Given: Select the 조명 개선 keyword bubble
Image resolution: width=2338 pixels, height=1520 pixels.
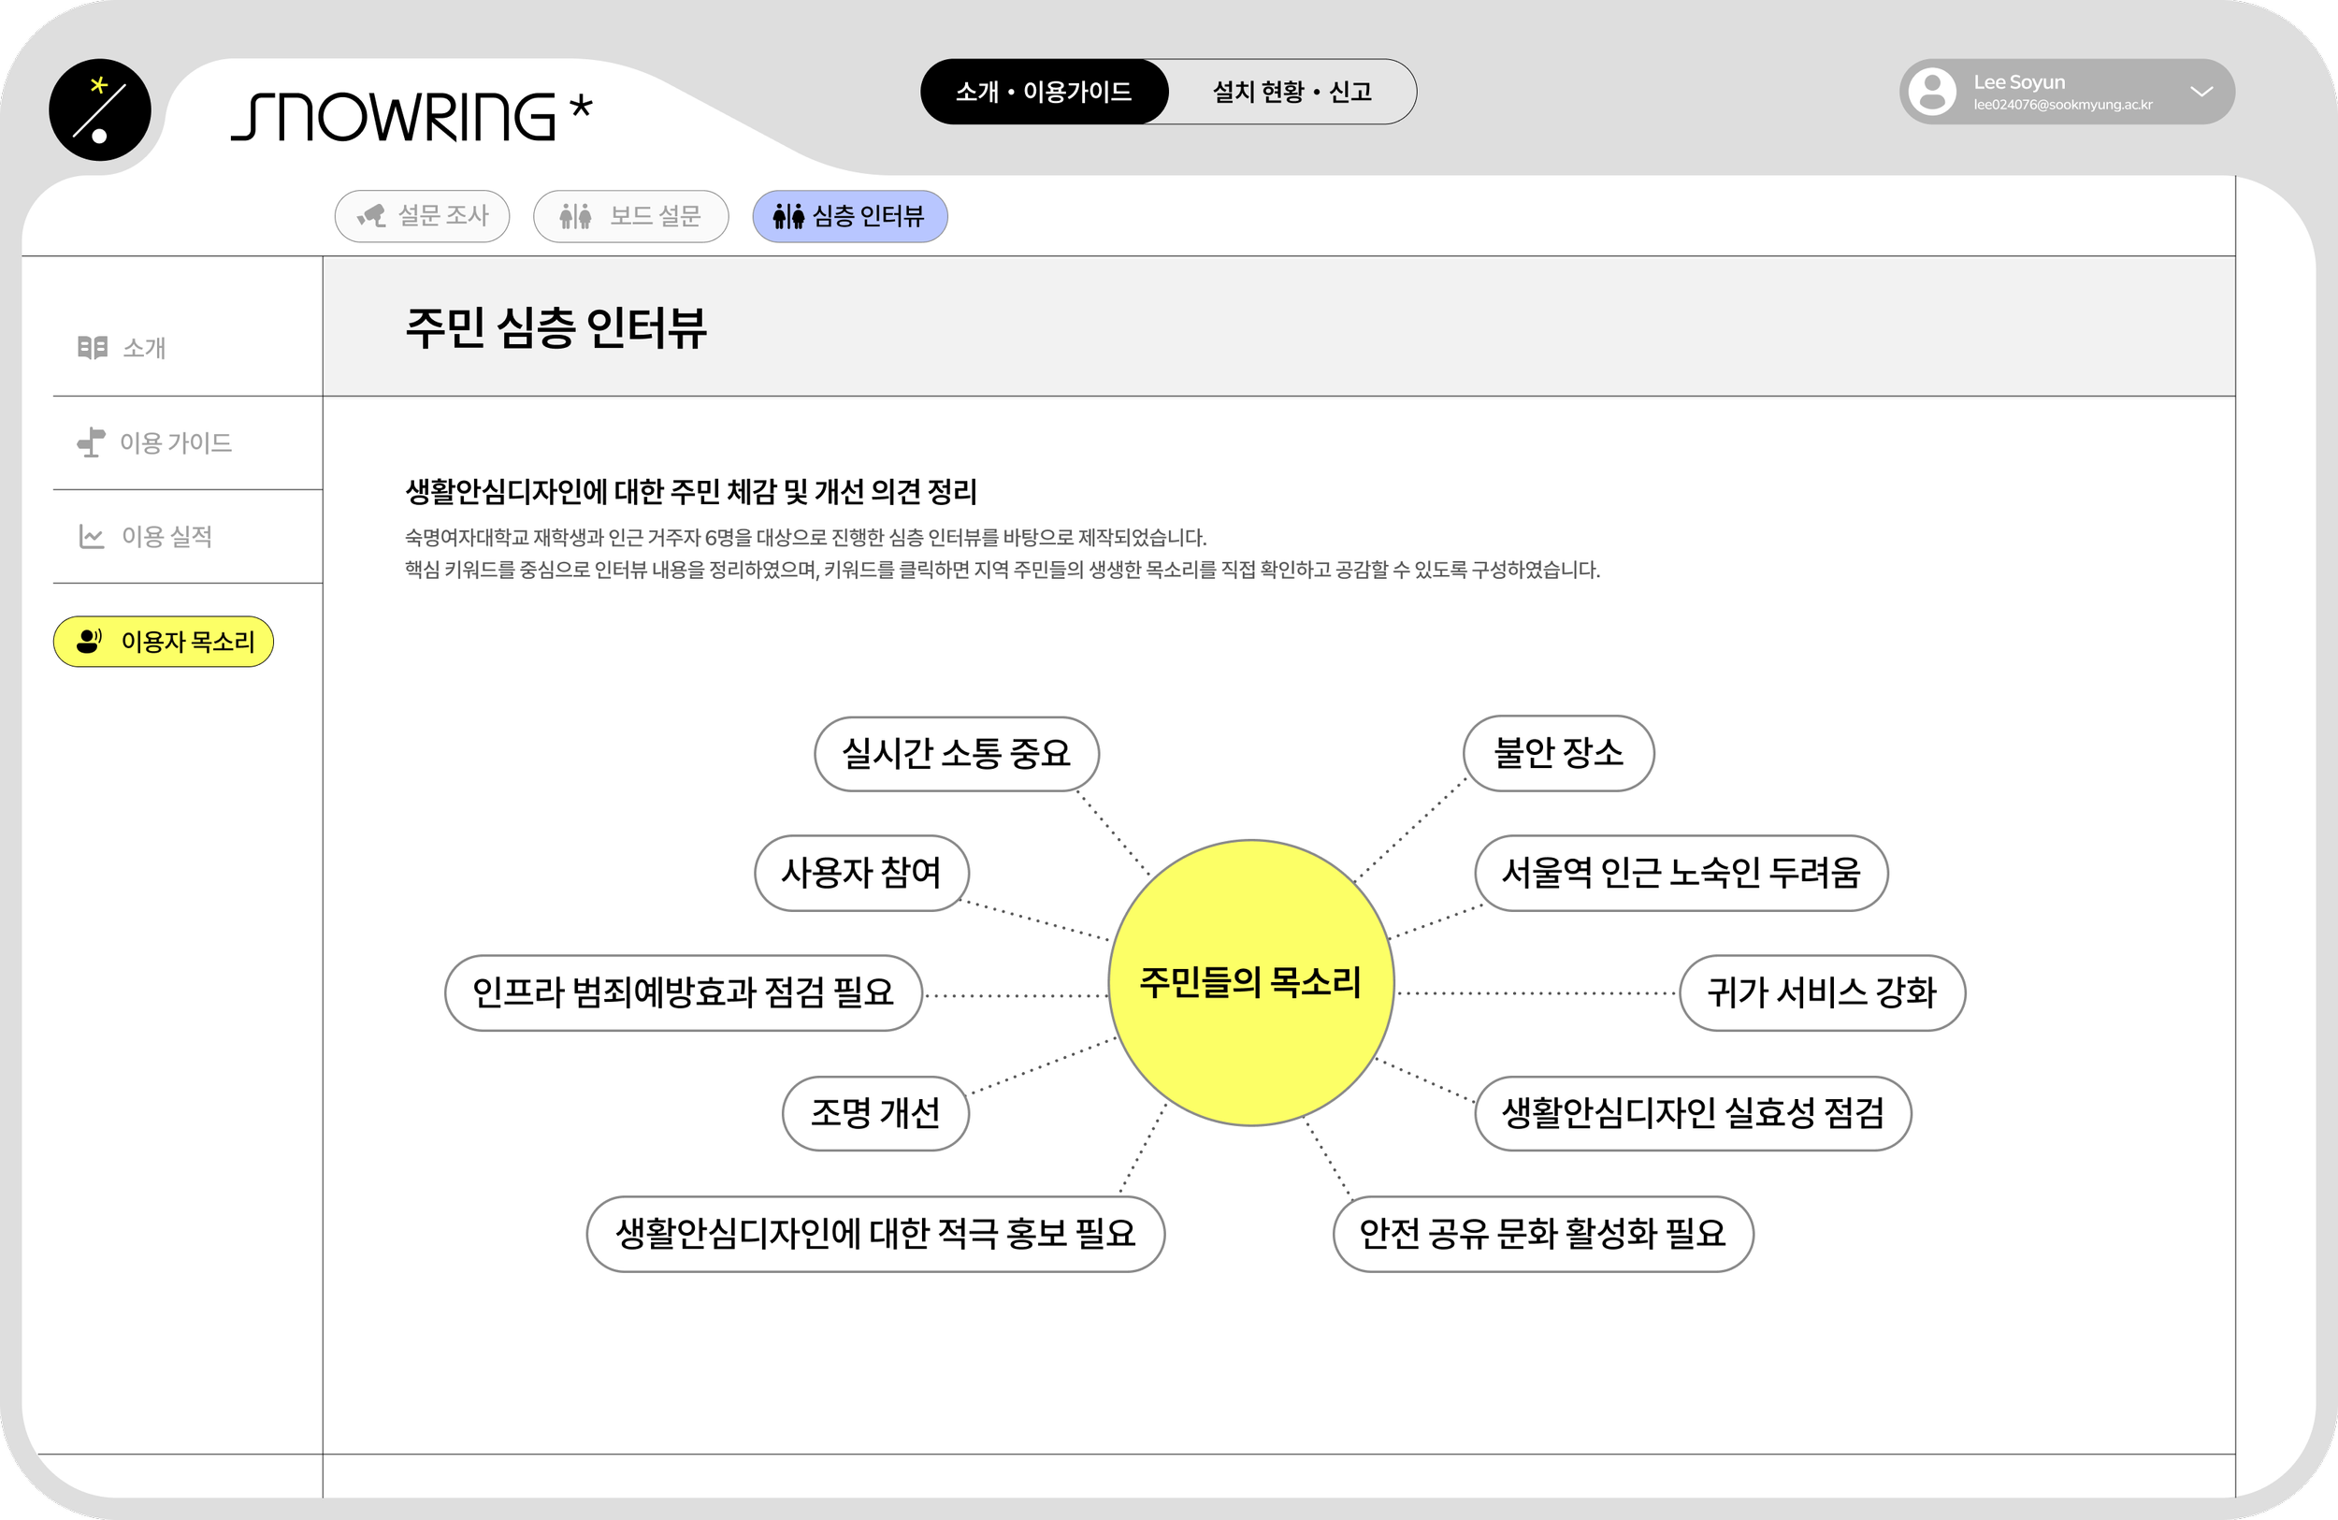Looking at the screenshot, I should (x=874, y=1112).
